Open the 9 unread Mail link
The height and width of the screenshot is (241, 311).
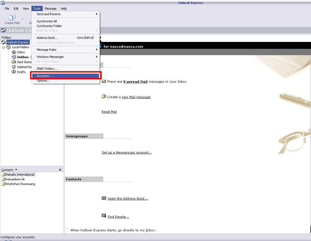coord(135,82)
